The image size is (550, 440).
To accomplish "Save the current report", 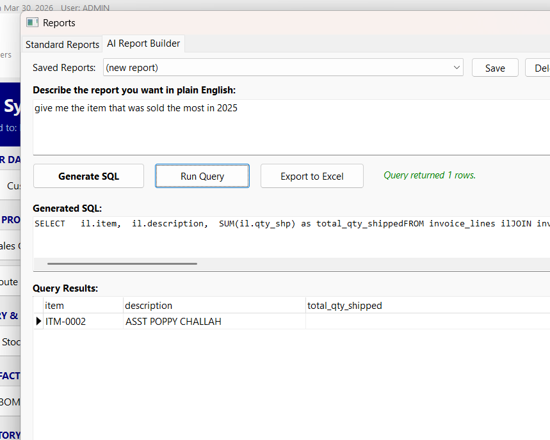I will pyautogui.click(x=494, y=67).
